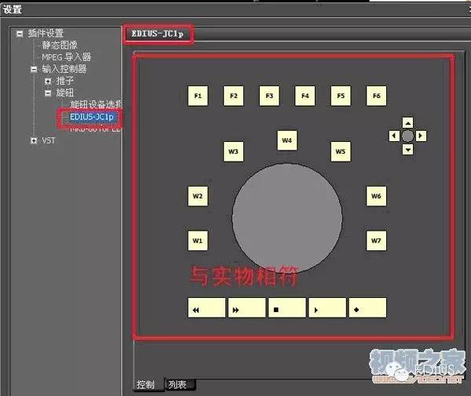Switch to the 控制 tab
The height and width of the screenshot is (396, 471).
click(145, 384)
